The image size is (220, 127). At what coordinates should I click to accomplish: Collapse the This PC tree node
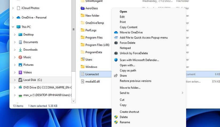click(13, 27)
